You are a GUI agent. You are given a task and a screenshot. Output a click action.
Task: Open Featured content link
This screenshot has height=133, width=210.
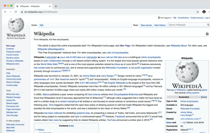[x=13, y=52]
